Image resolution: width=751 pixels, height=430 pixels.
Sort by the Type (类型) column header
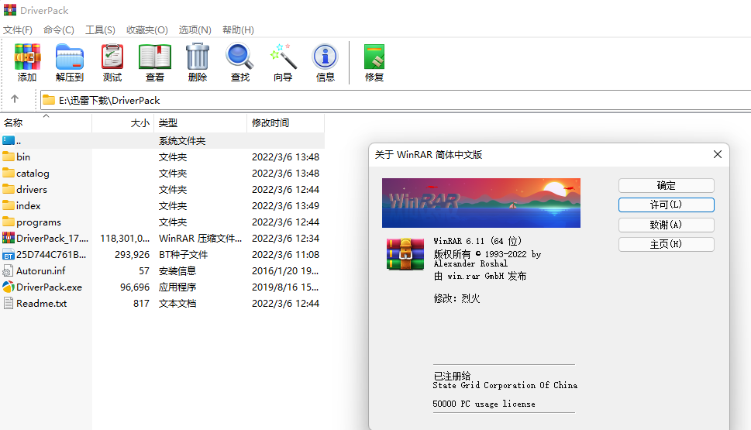200,123
